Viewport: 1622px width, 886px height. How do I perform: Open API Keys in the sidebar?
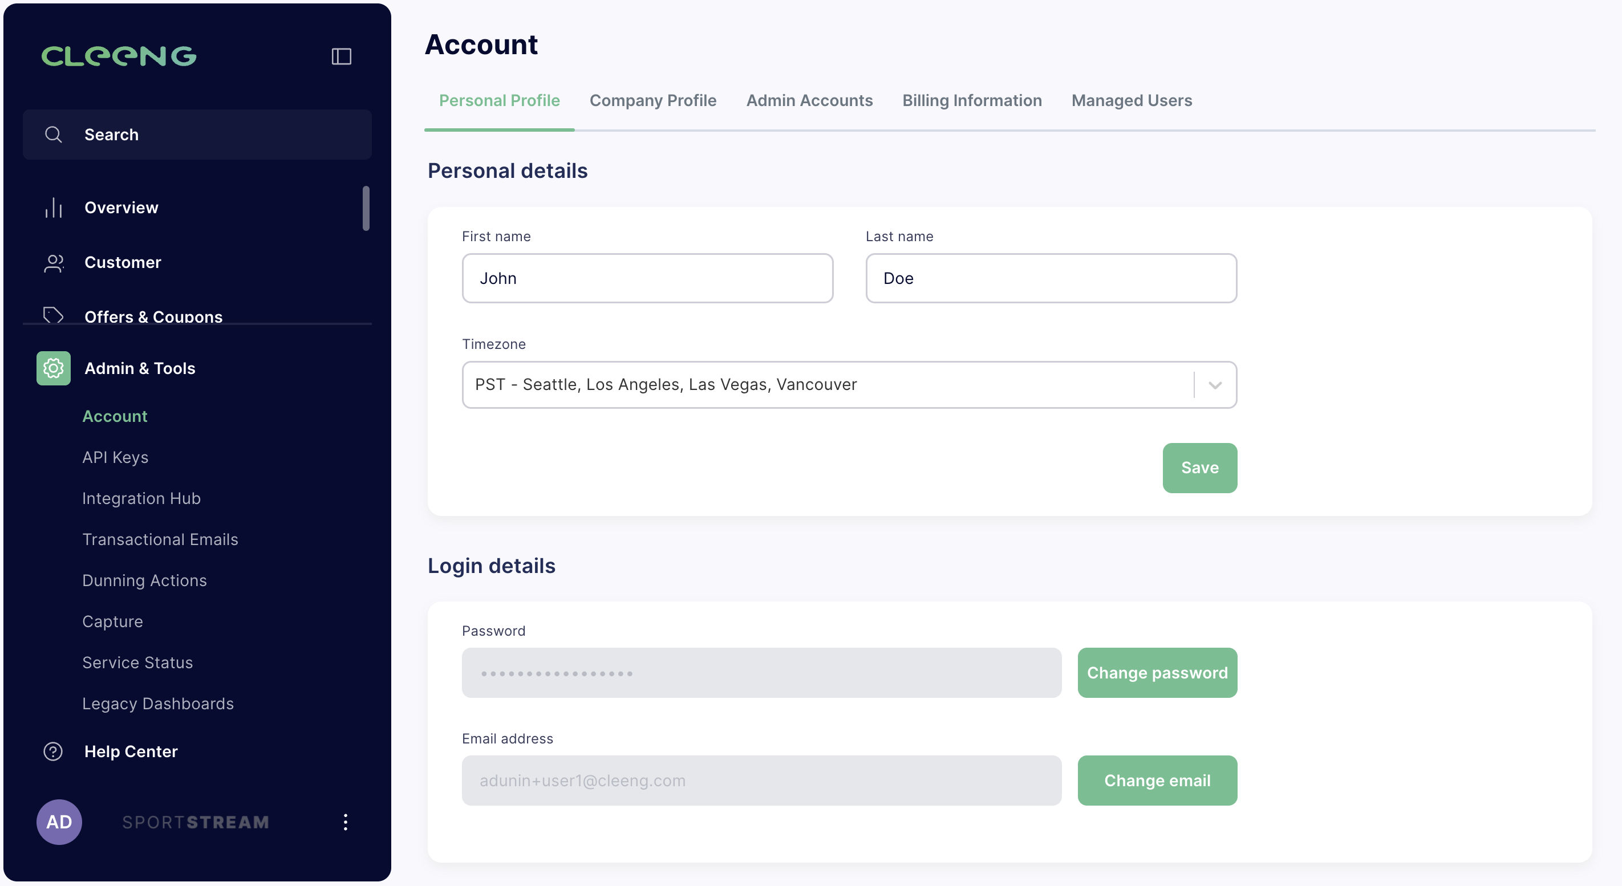115,457
